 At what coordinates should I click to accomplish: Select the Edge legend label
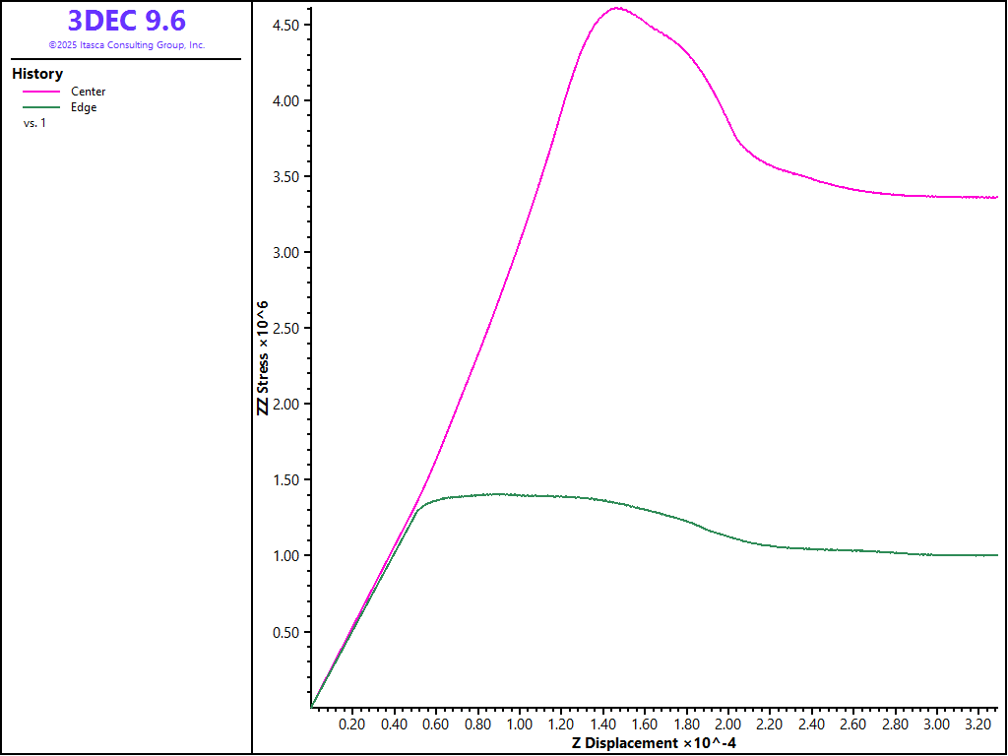pyautogui.click(x=84, y=107)
